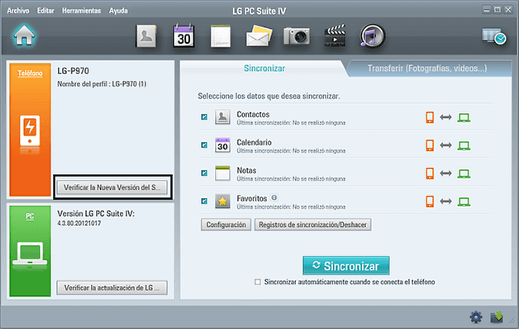Click the Favoritos row computer icon
519x329 pixels.
pos(464,202)
